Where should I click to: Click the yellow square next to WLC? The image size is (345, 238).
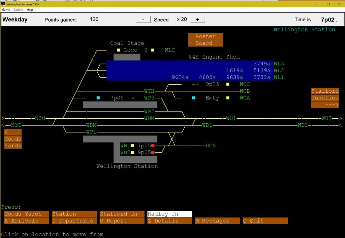pyautogui.click(x=153, y=50)
